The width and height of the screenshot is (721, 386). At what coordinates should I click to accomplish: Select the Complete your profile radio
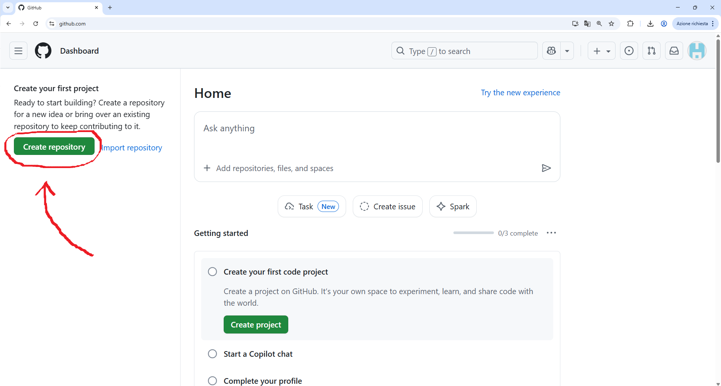click(212, 380)
